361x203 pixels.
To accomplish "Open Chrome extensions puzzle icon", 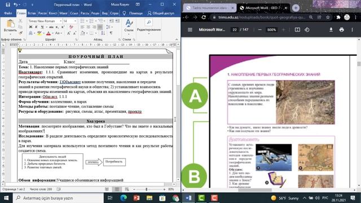I will [338, 17].
